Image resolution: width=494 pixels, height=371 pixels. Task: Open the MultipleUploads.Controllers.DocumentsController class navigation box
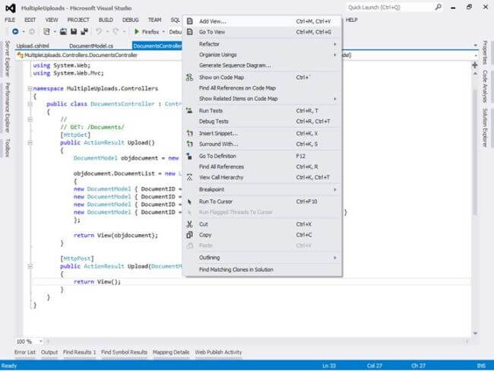tap(100, 55)
